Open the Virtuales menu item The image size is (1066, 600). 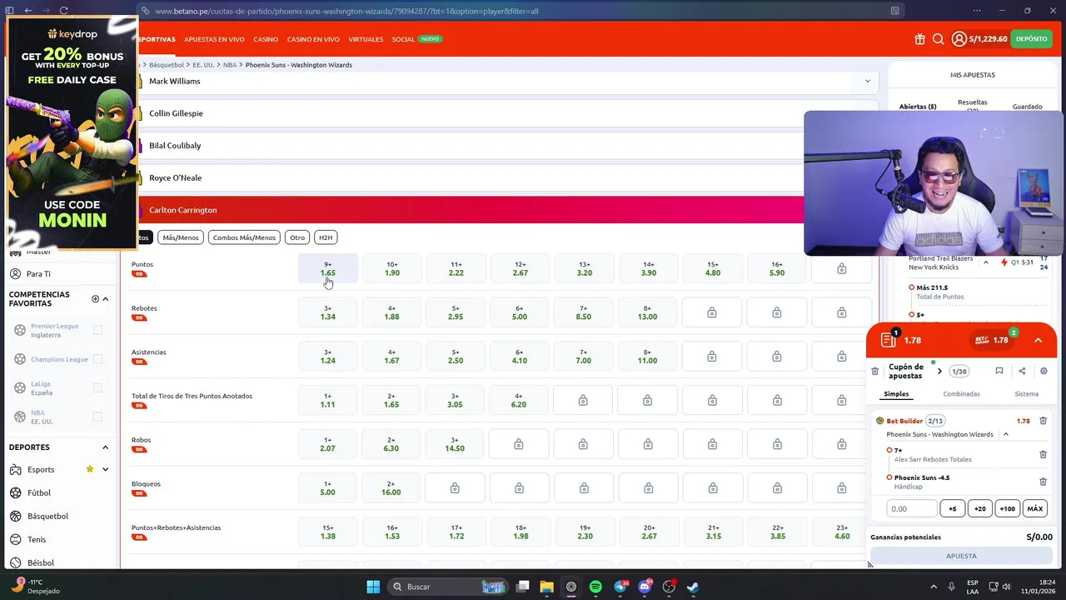point(366,39)
